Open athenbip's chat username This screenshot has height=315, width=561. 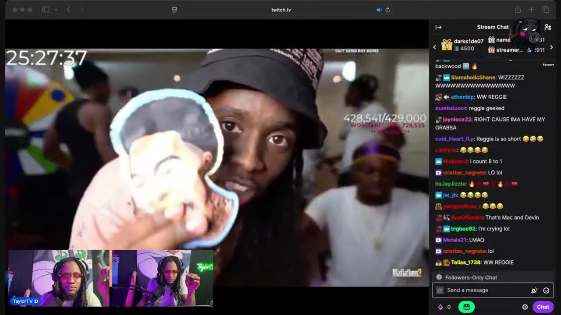tap(462, 97)
